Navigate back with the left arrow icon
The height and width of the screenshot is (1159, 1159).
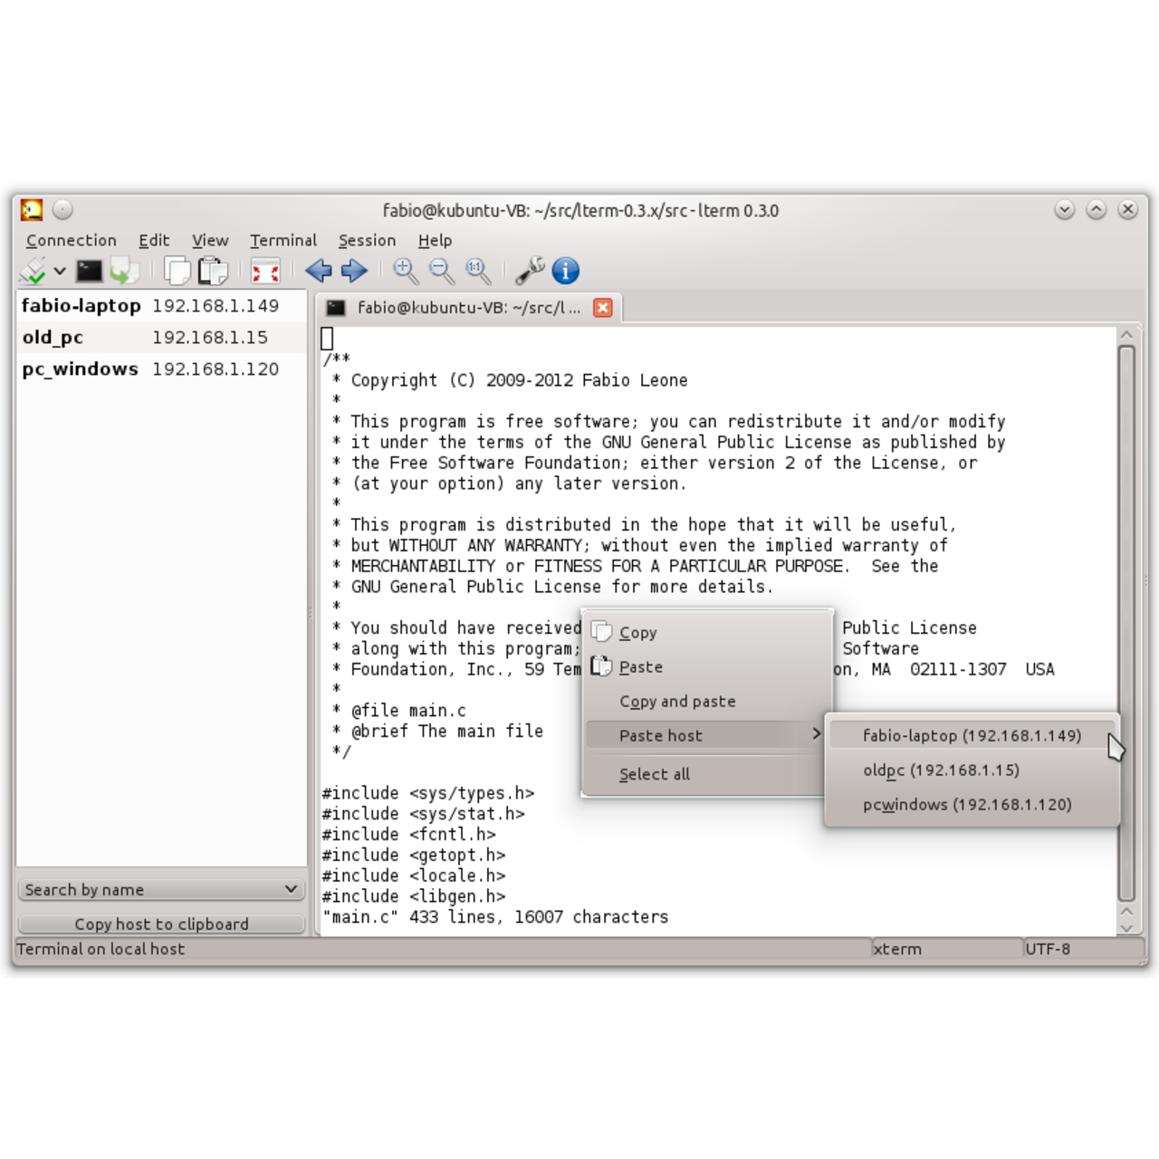coord(318,270)
